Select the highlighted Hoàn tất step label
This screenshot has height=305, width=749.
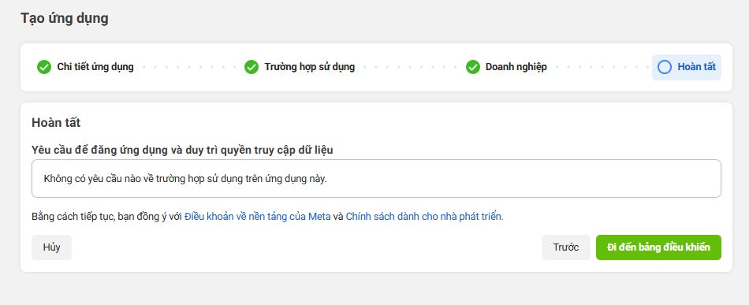tap(696, 67)
